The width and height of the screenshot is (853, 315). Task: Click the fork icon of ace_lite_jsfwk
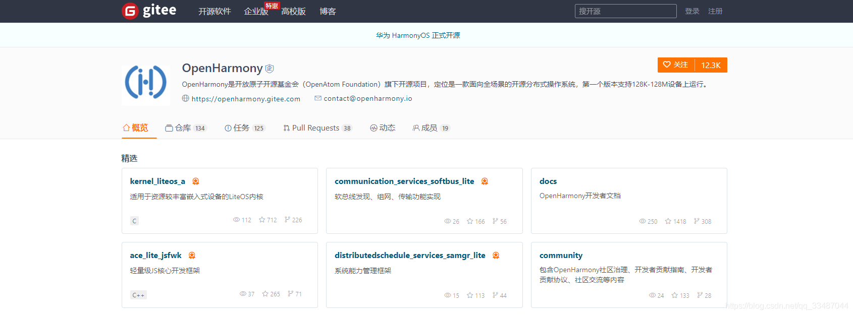(x=290, y=294)
